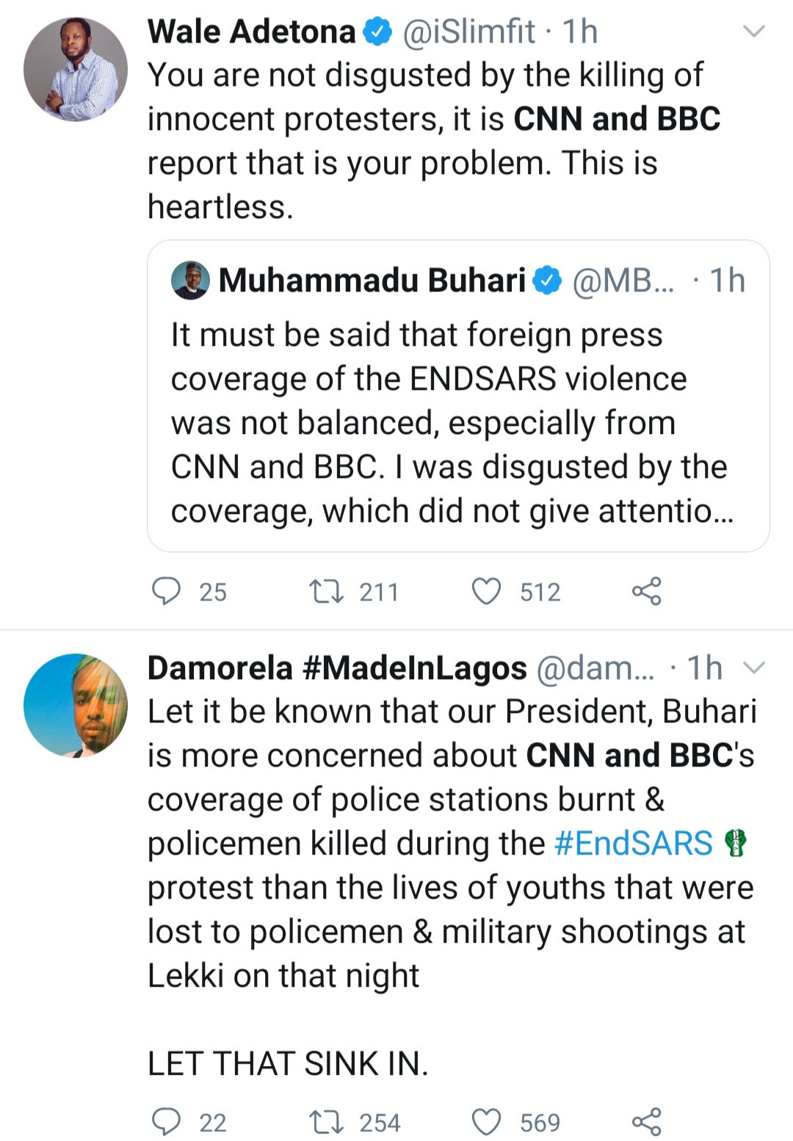
Task: Retweet Damorela's tweet
Action: tap(326, 1122)
